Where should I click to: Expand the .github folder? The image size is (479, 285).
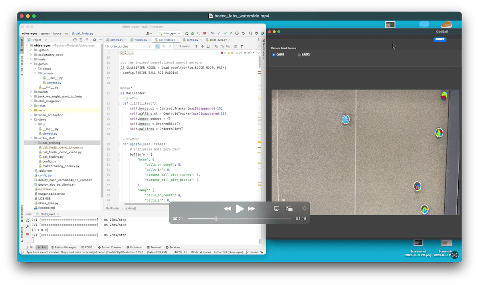pyautogui.click(x=31, y=50)
